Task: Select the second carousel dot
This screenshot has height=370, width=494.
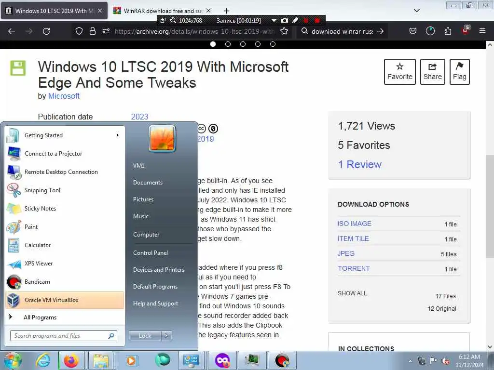Action: pos(228,44)
